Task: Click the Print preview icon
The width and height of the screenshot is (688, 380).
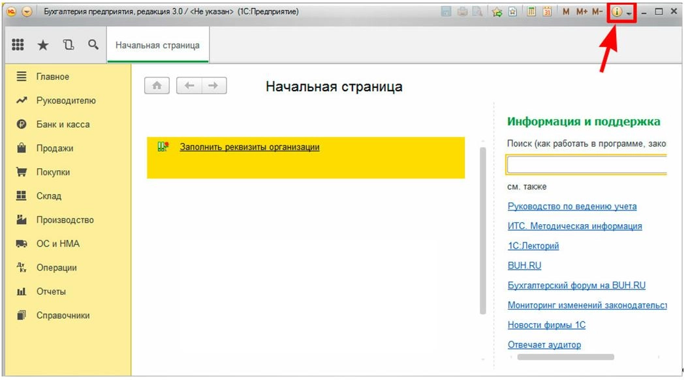Action: [477, 12]
